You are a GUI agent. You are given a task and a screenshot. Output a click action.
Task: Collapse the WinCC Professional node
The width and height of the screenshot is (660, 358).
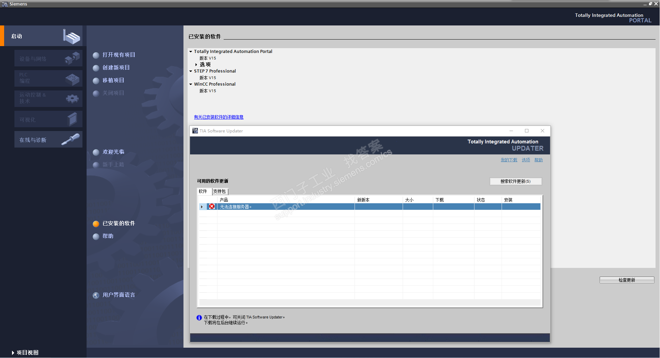click(191, 84)
